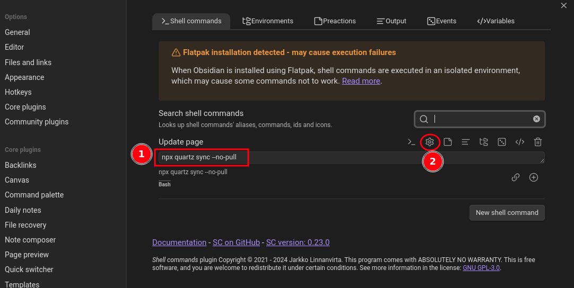Open settings gear for Update page command
Screen dimensions: 574x288
(430, 142)
